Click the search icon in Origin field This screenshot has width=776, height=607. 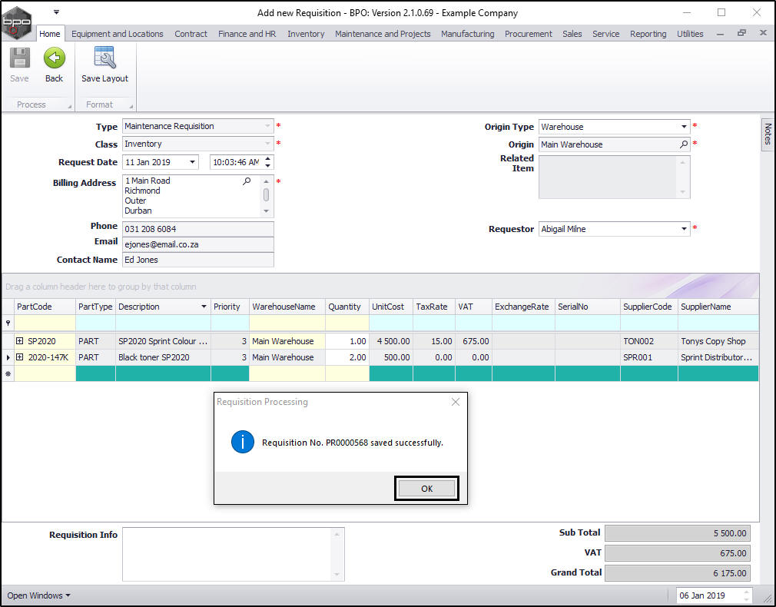point(684,144)
